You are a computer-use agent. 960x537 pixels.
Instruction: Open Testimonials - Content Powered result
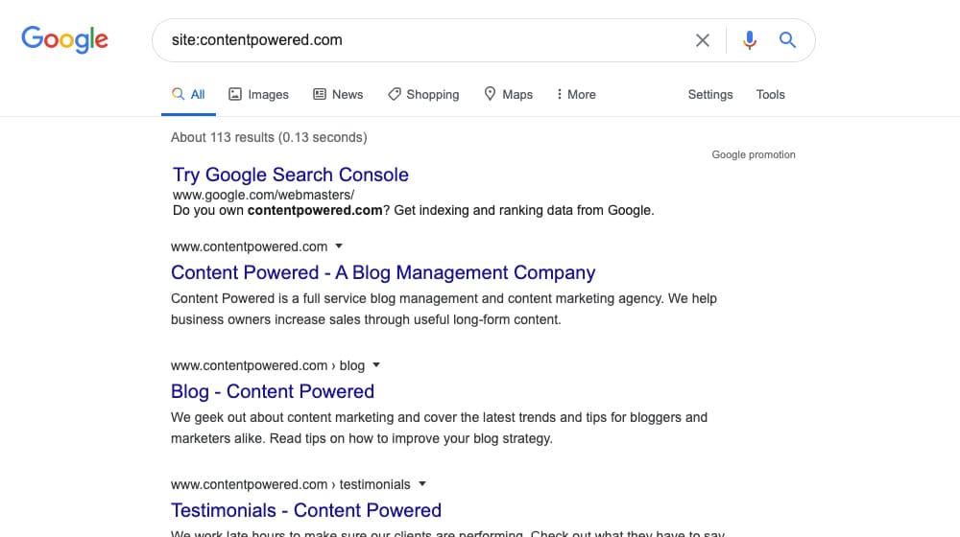(x=306, y=510)
